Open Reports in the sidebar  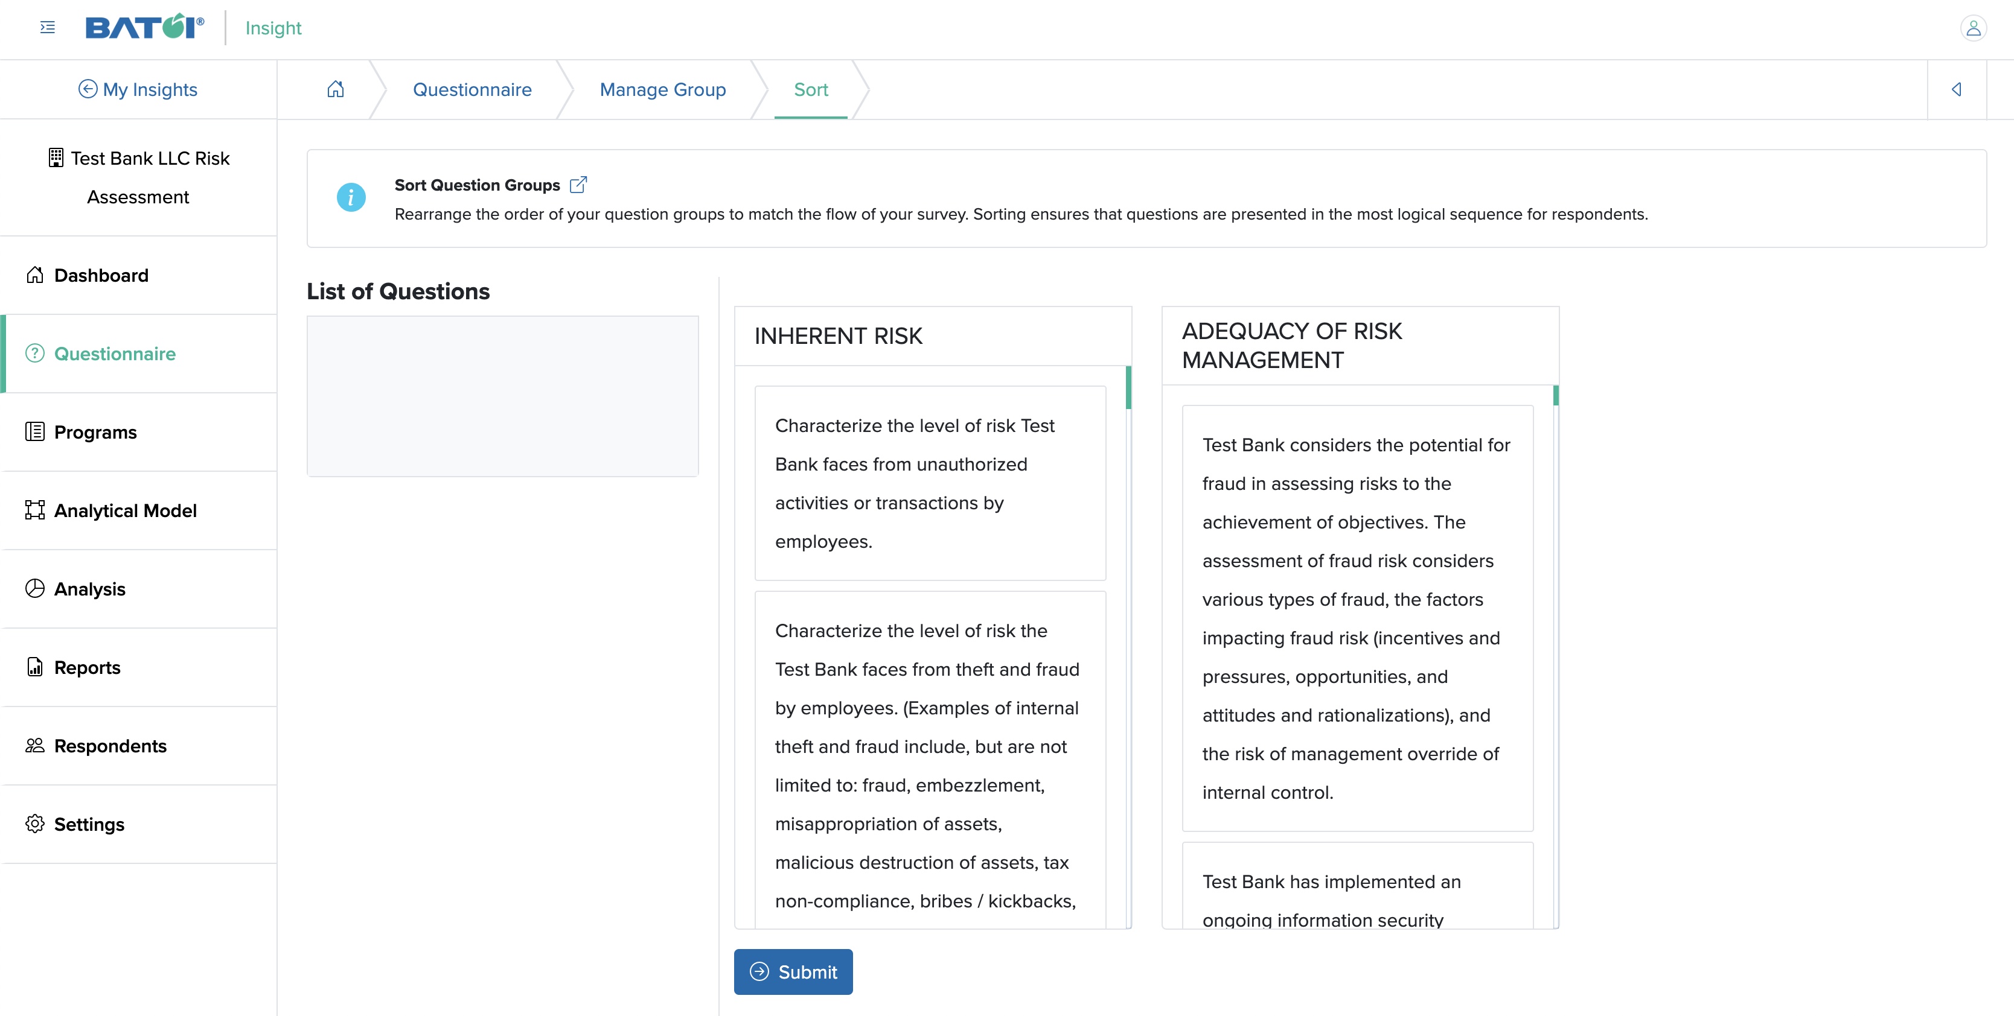tap(139, 667)
